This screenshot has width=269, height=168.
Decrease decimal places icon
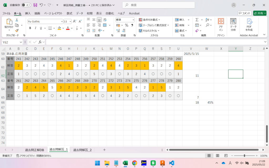(124, 30)
